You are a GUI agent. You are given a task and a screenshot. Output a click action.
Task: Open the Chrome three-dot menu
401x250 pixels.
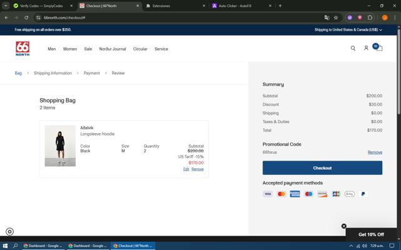pos(395,17)
